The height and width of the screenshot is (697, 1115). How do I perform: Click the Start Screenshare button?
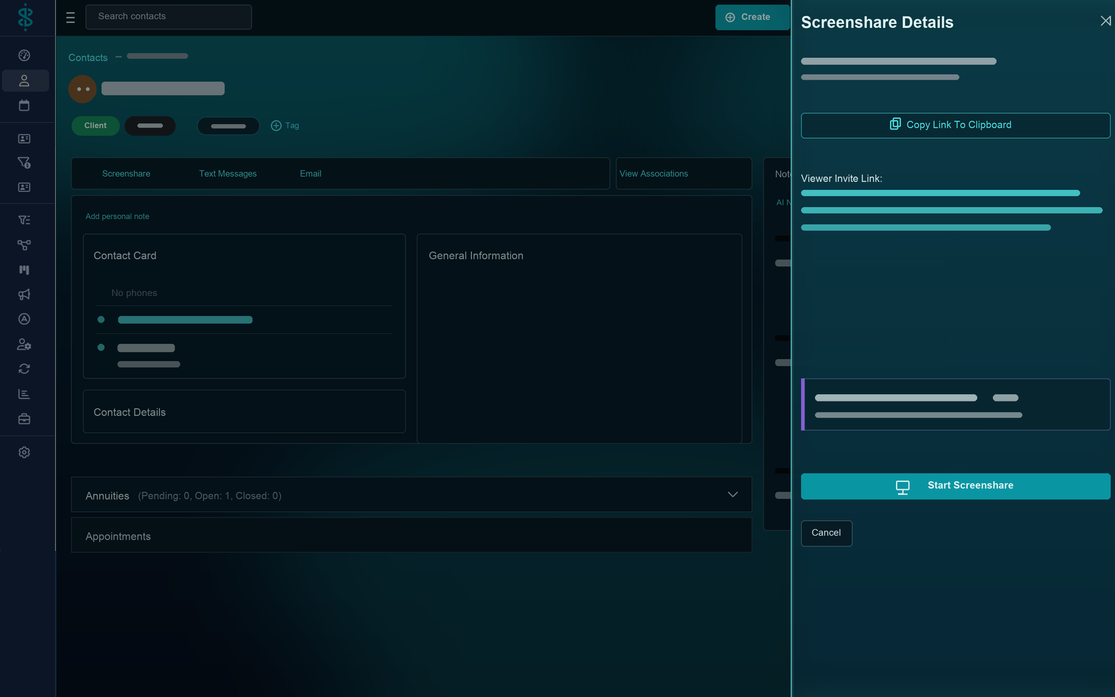(955, 486)
